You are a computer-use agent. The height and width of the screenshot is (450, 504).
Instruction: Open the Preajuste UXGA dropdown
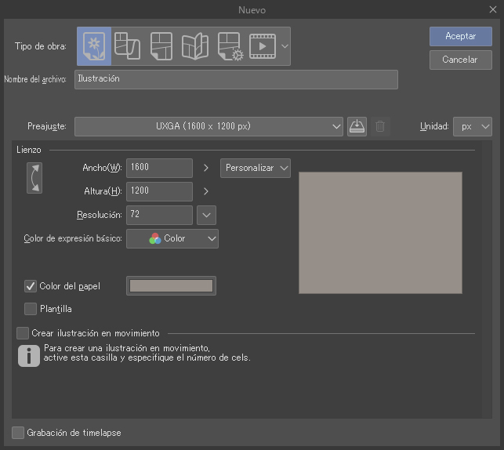208,126
